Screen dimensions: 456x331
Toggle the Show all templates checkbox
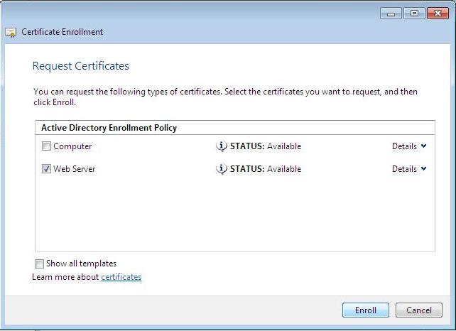40,264
